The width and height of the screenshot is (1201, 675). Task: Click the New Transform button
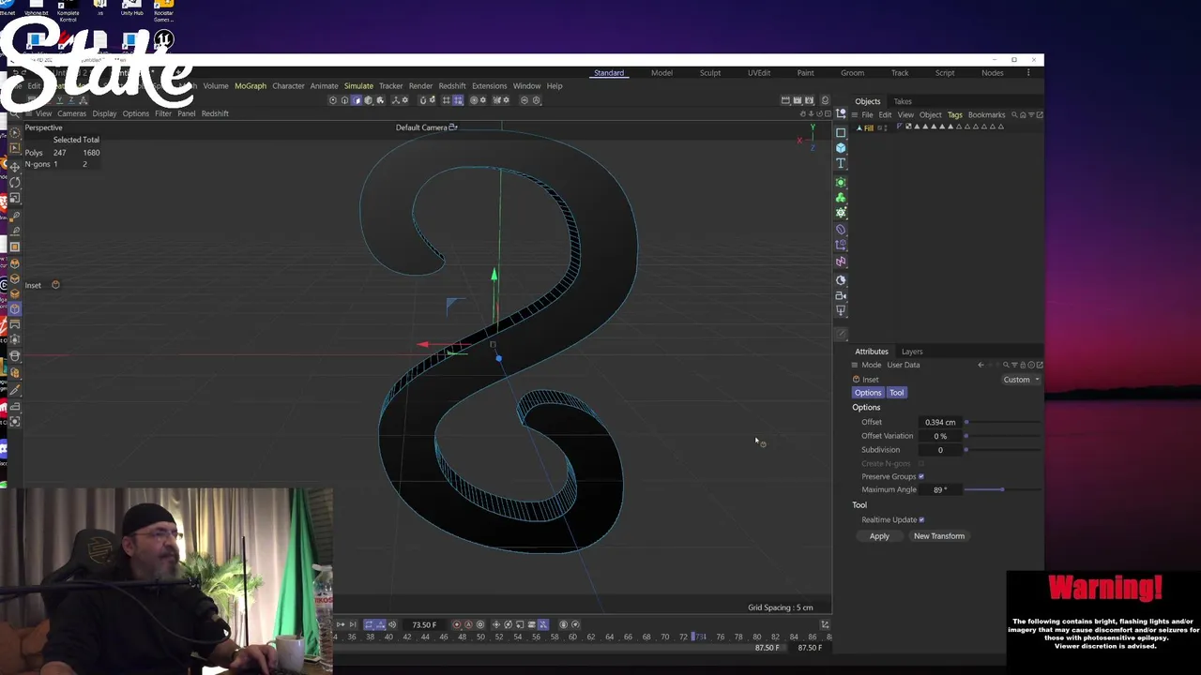pyautogui.click(x=939, y=536)
